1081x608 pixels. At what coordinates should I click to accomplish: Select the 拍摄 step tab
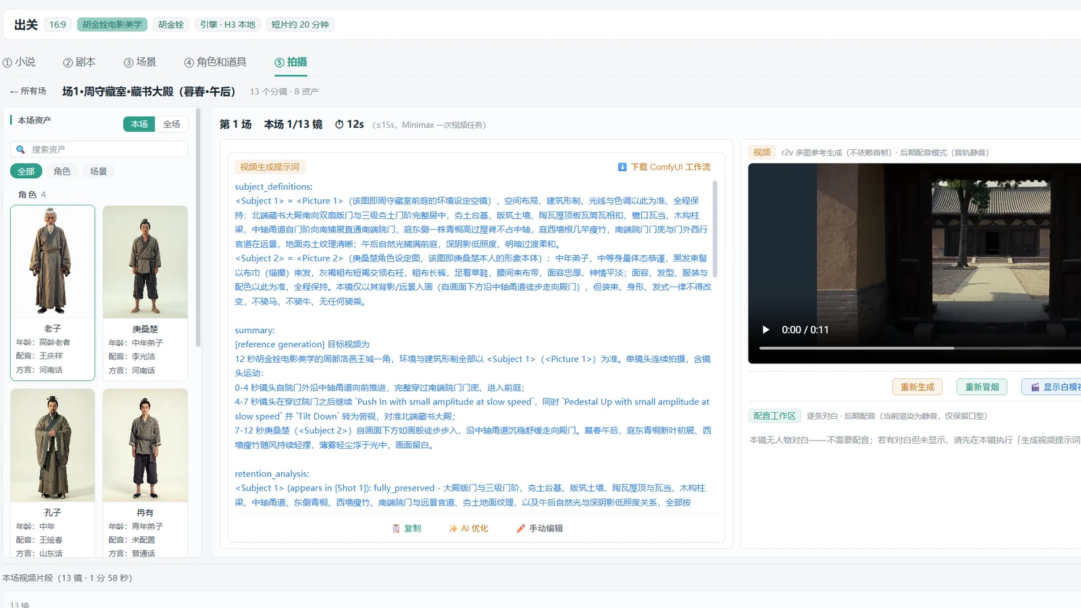tap(291, 62)
